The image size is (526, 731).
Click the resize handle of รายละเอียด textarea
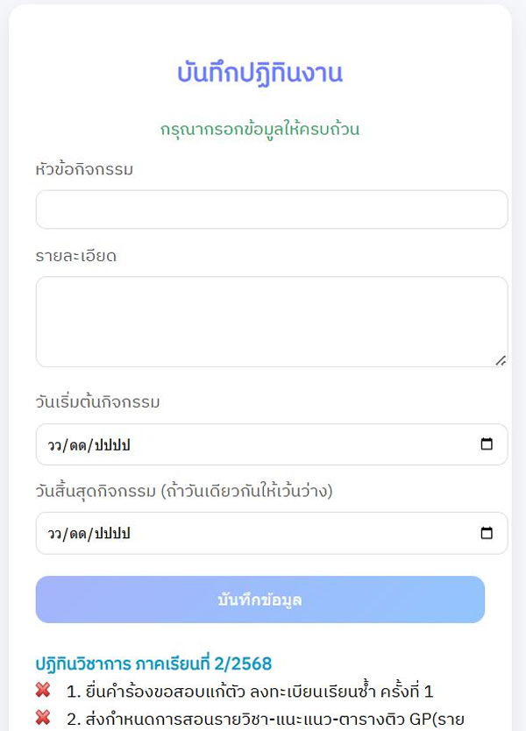[501, 359]
